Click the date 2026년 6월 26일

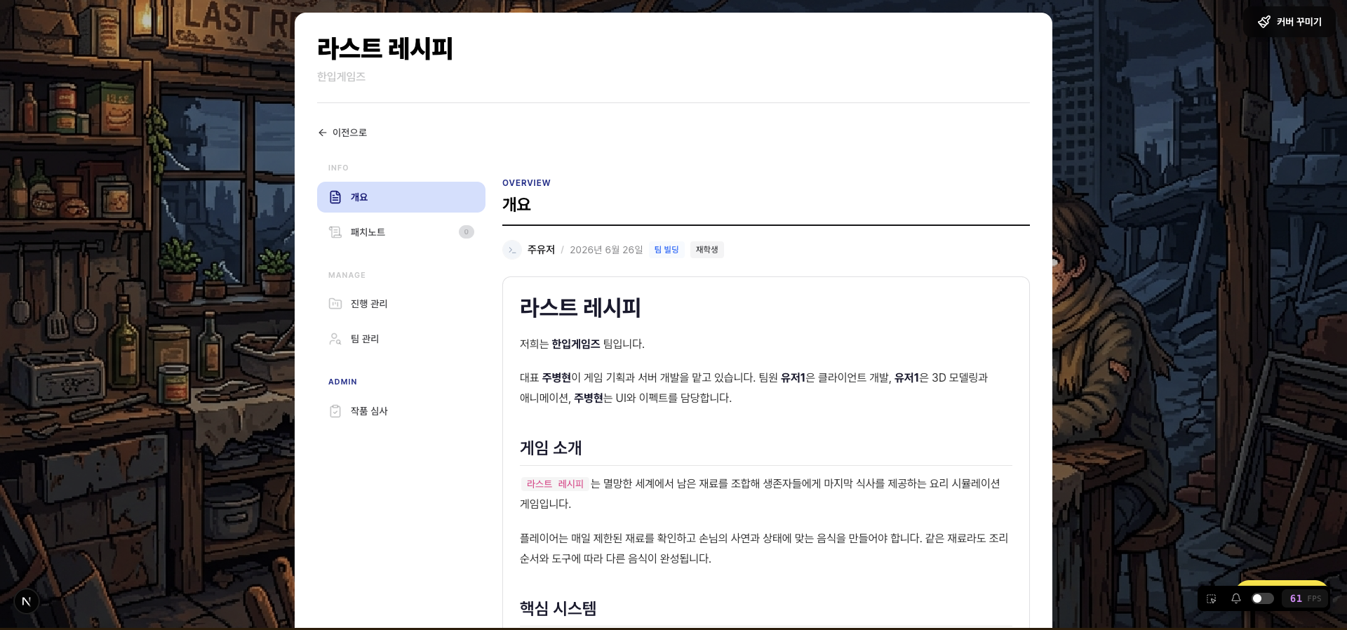(x=606, y=250)
